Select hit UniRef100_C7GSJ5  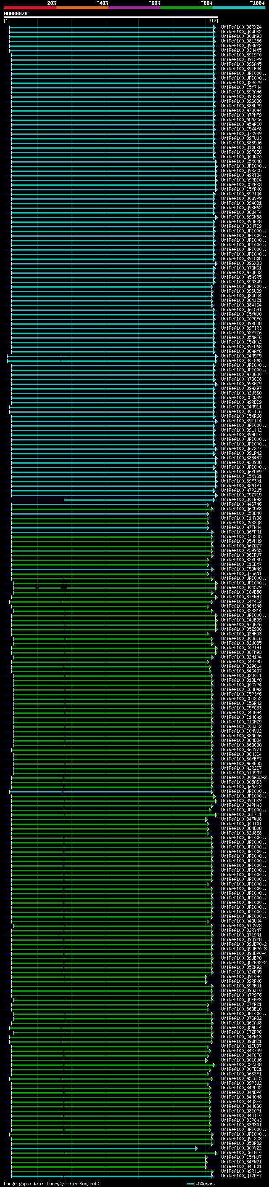point(241,536)
